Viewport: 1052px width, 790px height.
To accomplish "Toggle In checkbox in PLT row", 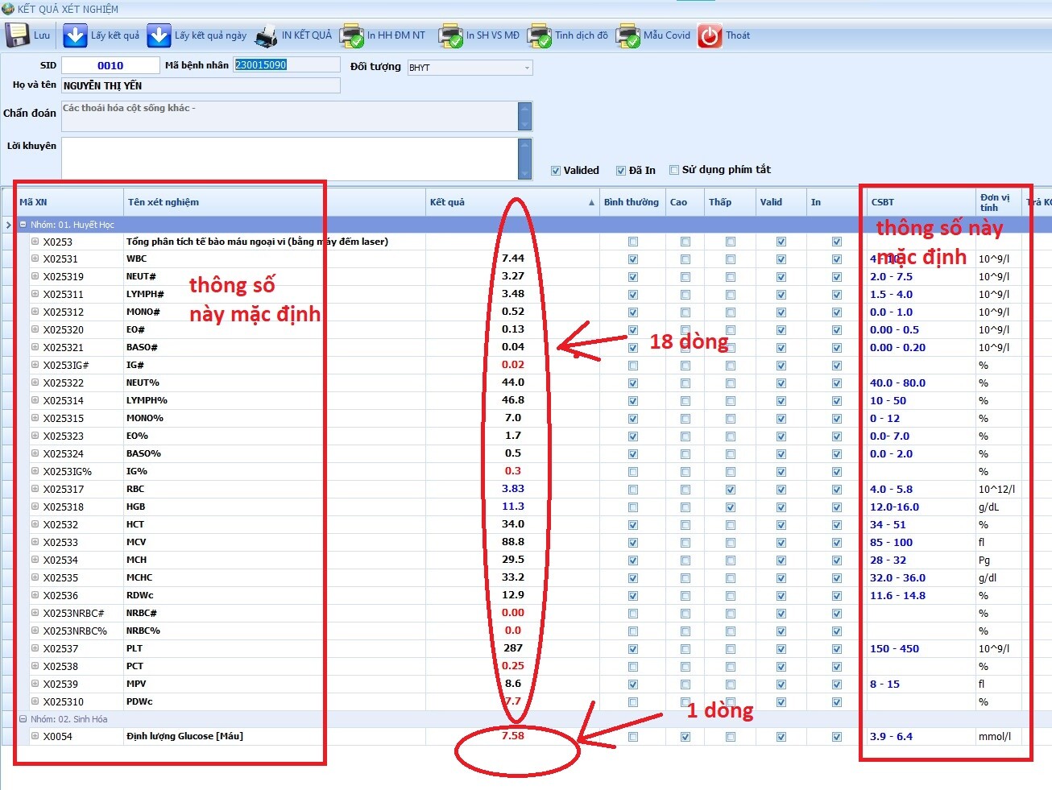I will click(x=837, y=649).
